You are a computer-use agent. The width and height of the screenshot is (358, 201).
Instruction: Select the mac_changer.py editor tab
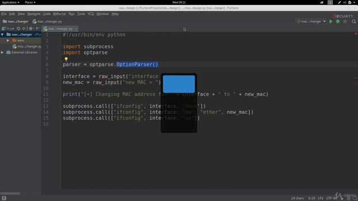(60, 28)
